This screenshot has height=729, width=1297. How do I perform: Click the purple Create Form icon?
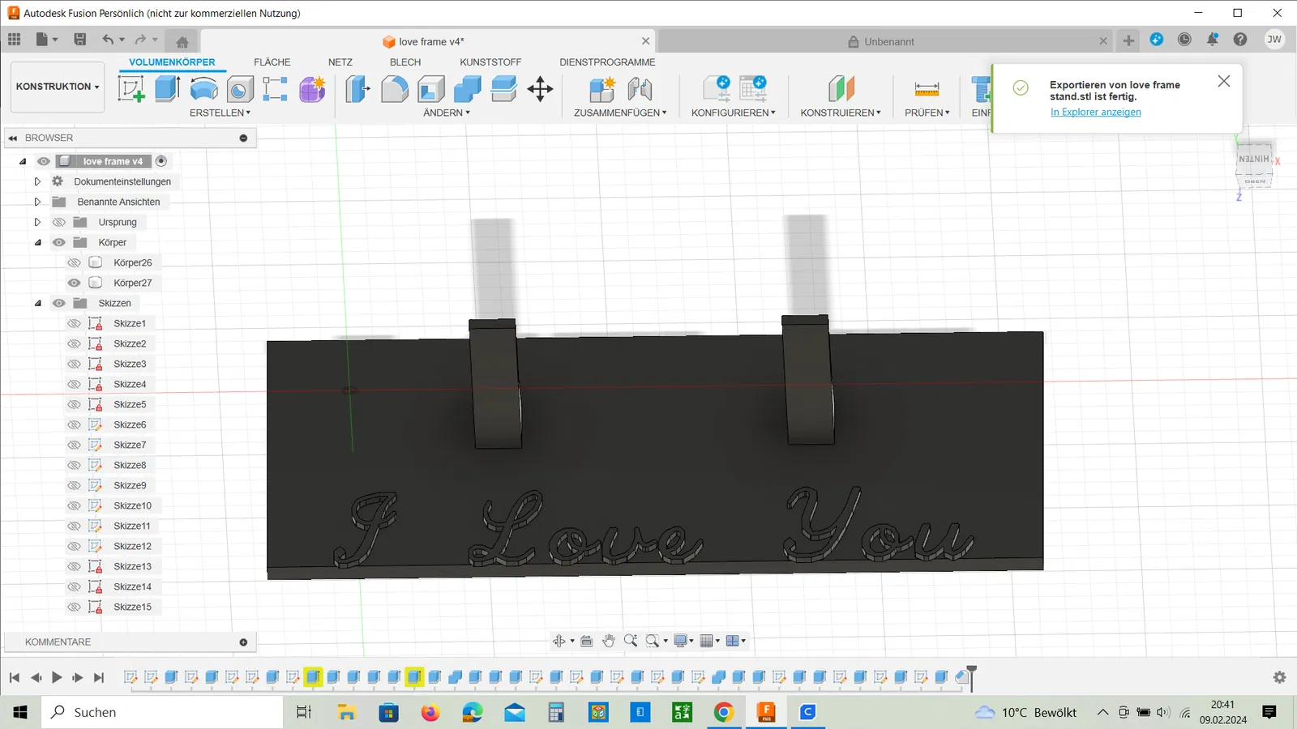click(x=312, y=88)
